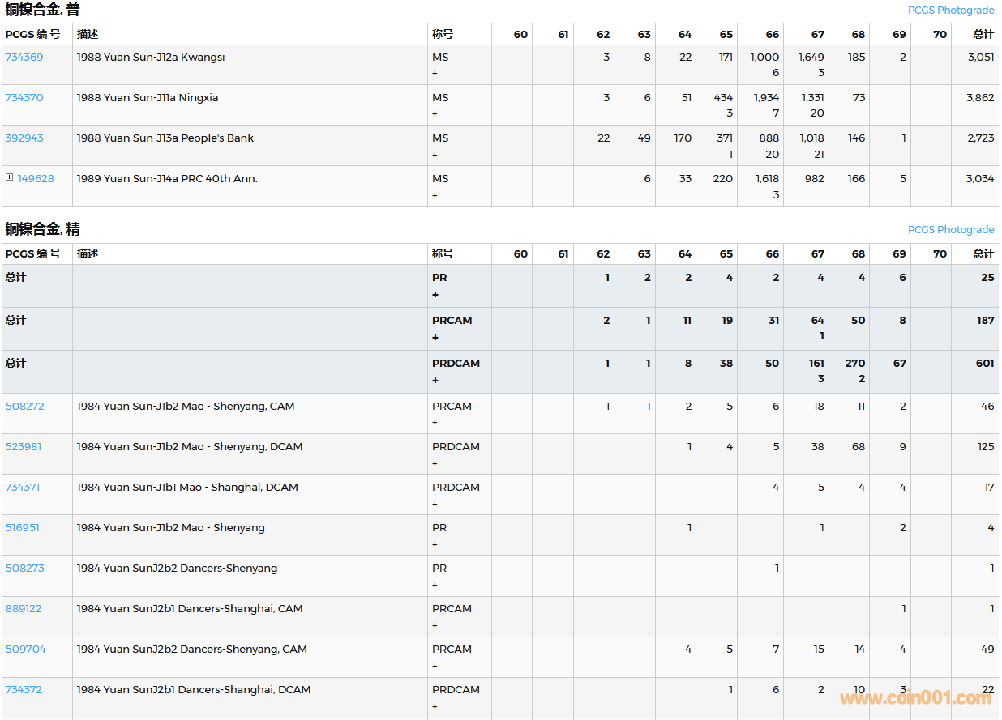Viewport: 1002px width, 720px height.
Task: Click PCGS number 509704 link
Action: (x=25, y=650)
